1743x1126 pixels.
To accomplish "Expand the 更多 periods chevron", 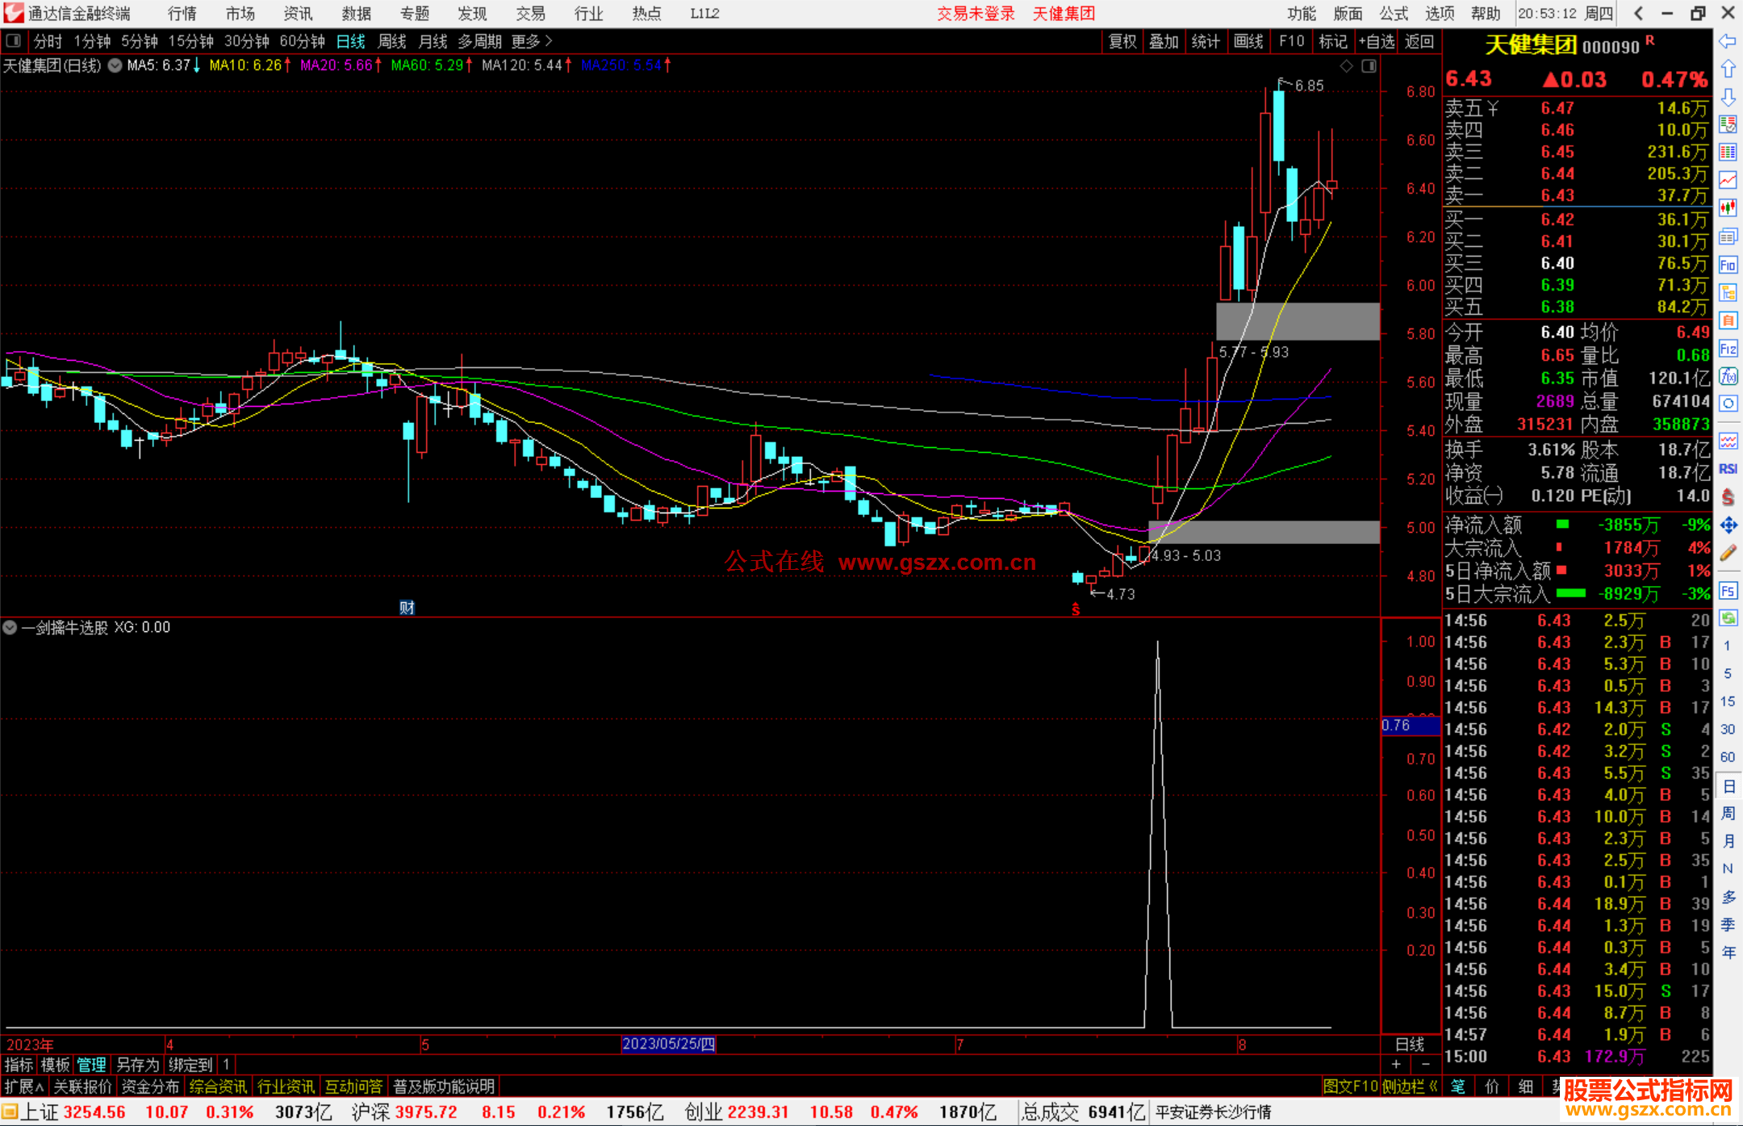I will tap(549, 40).
